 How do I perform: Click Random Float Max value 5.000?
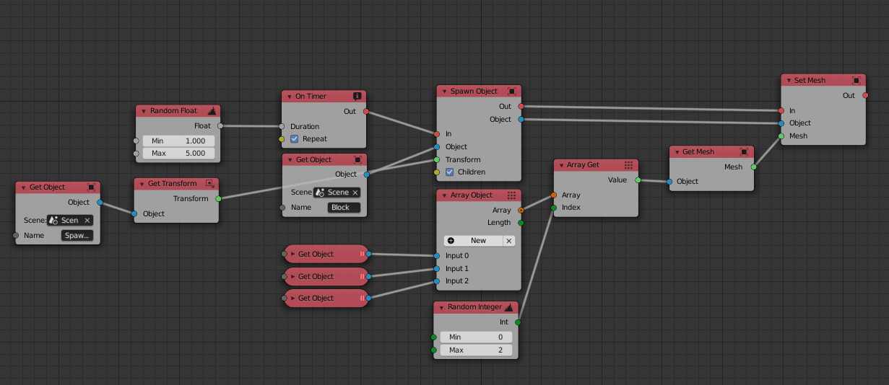click(x=178, y=153)
